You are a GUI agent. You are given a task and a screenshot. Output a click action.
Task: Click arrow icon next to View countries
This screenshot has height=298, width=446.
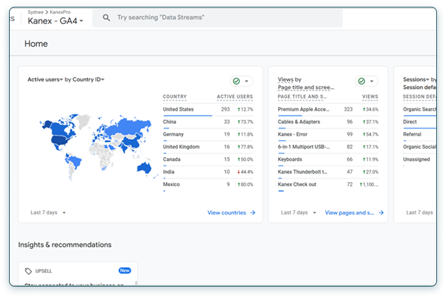point(253,213)
